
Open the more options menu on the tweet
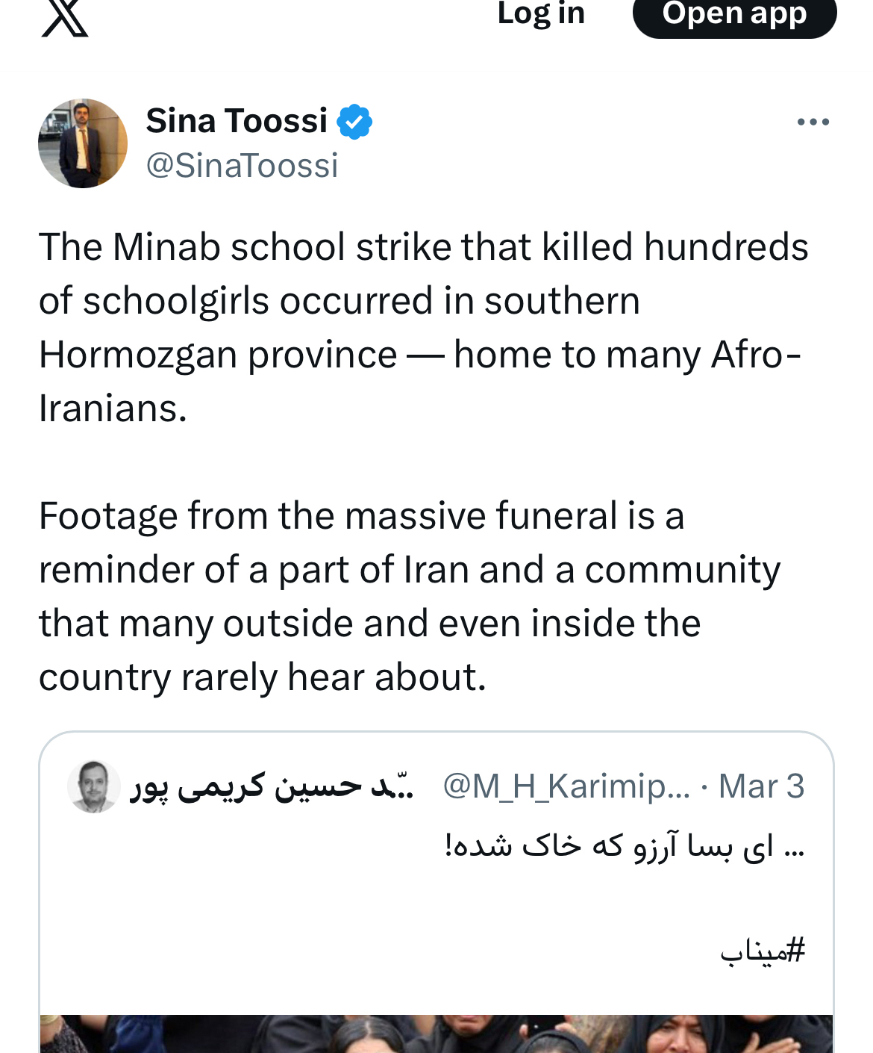point(813,122)
